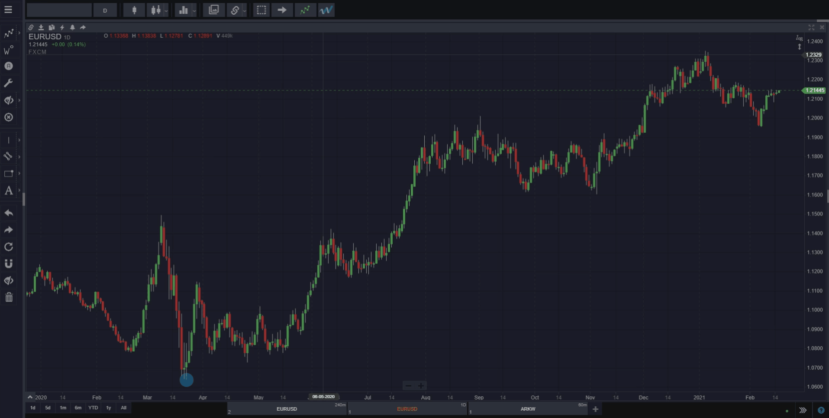Click the download chart data icon
Image resolution: width=829 pixels, height=418 pixels.
pyautogui.click(x=41, y=27)
